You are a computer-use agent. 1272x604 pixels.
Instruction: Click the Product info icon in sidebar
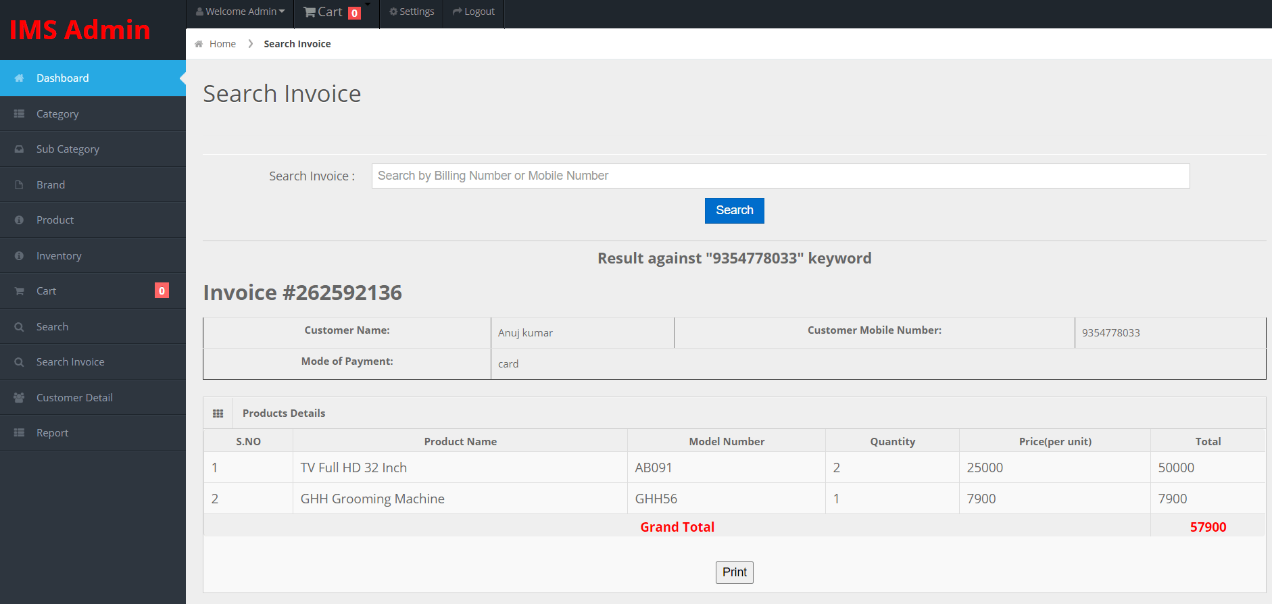point(19,220)
